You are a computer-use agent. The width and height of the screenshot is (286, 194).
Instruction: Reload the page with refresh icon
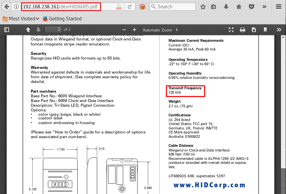[x=130, y=7]
